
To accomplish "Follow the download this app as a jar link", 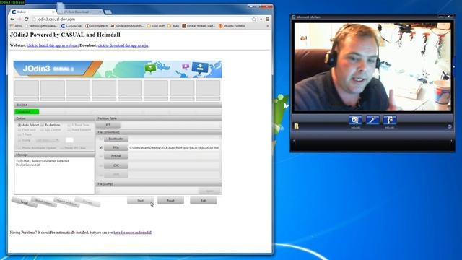I will tap(123, 45).
